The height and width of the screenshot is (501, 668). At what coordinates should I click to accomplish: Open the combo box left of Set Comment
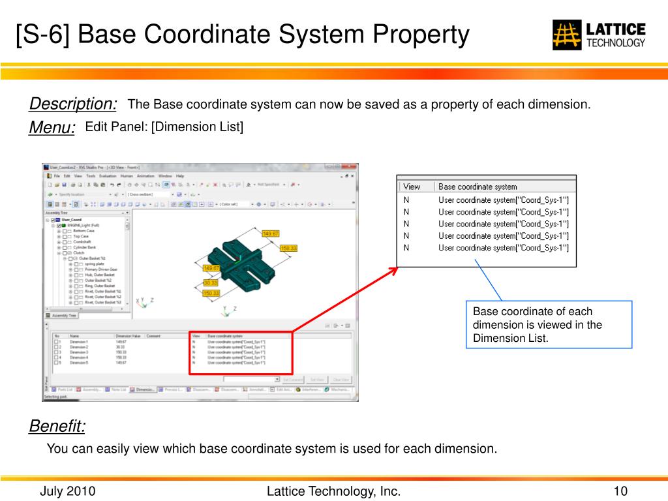click(x=252, y=379)
